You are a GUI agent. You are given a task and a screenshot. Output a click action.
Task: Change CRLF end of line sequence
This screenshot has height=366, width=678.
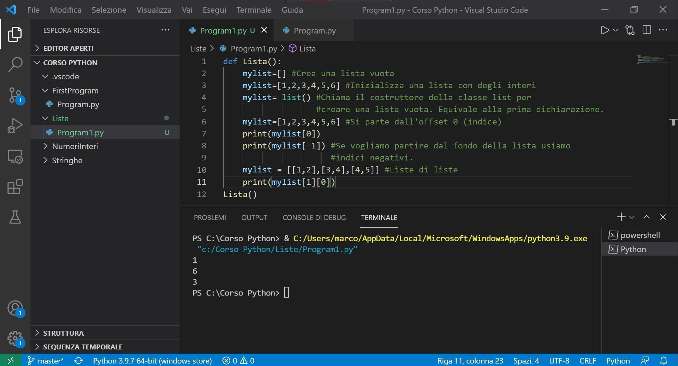coord(588,360)
